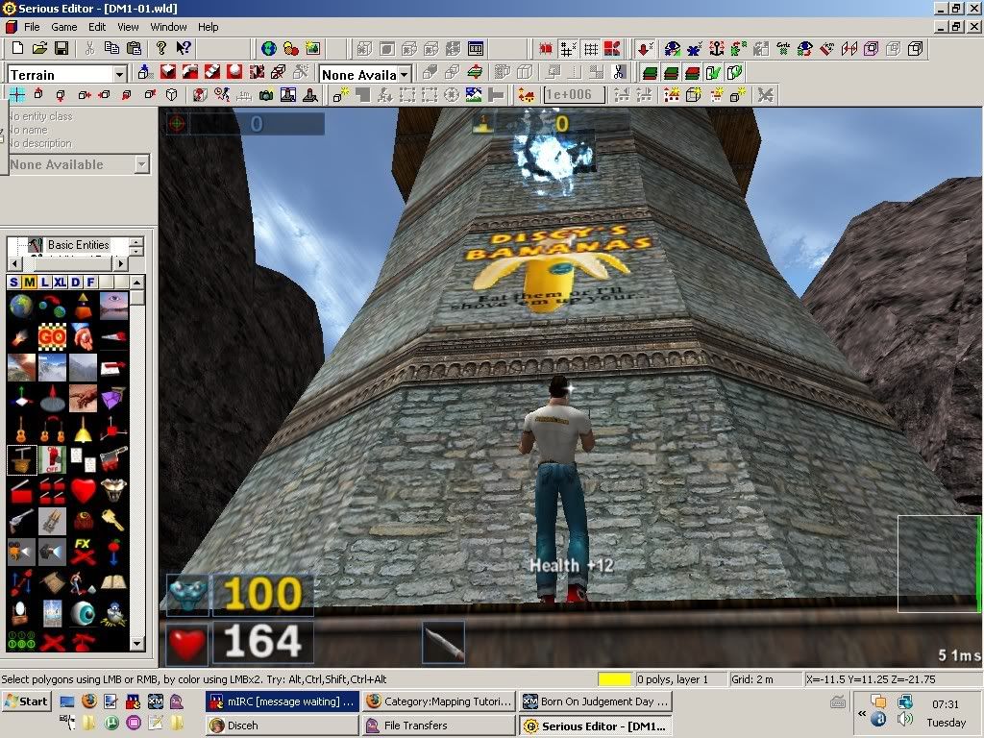The width and height of the screenshot is (984, 738).
Task: Select the eyeball entity in browser
Action: pyautogui.click(x=83, y=613)
